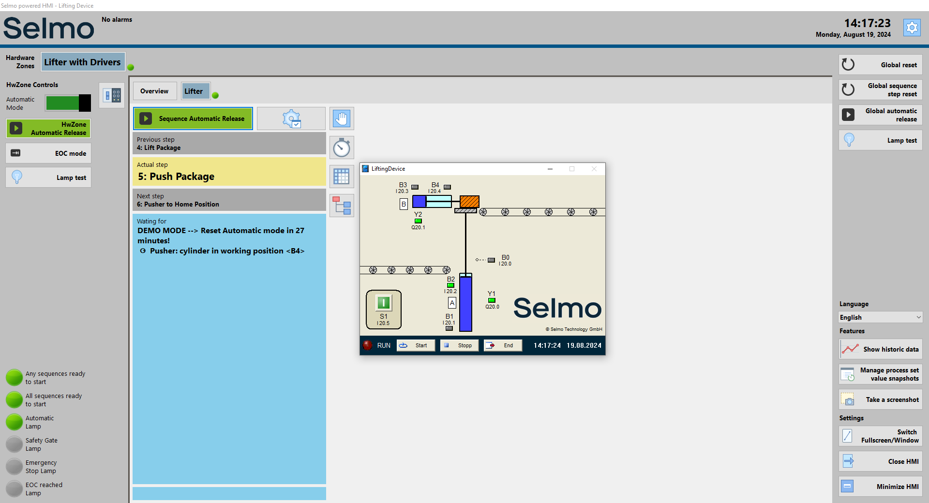Viewport: 929px width, 503px height.
Task: Enable EOC mode
Action: (x=48, y=153)
